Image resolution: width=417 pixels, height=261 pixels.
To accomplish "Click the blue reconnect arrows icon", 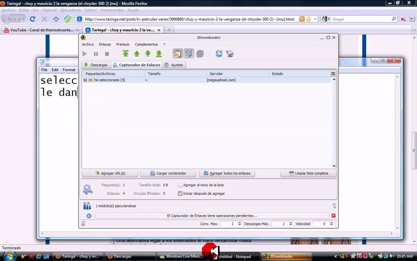I will (219, 54).
